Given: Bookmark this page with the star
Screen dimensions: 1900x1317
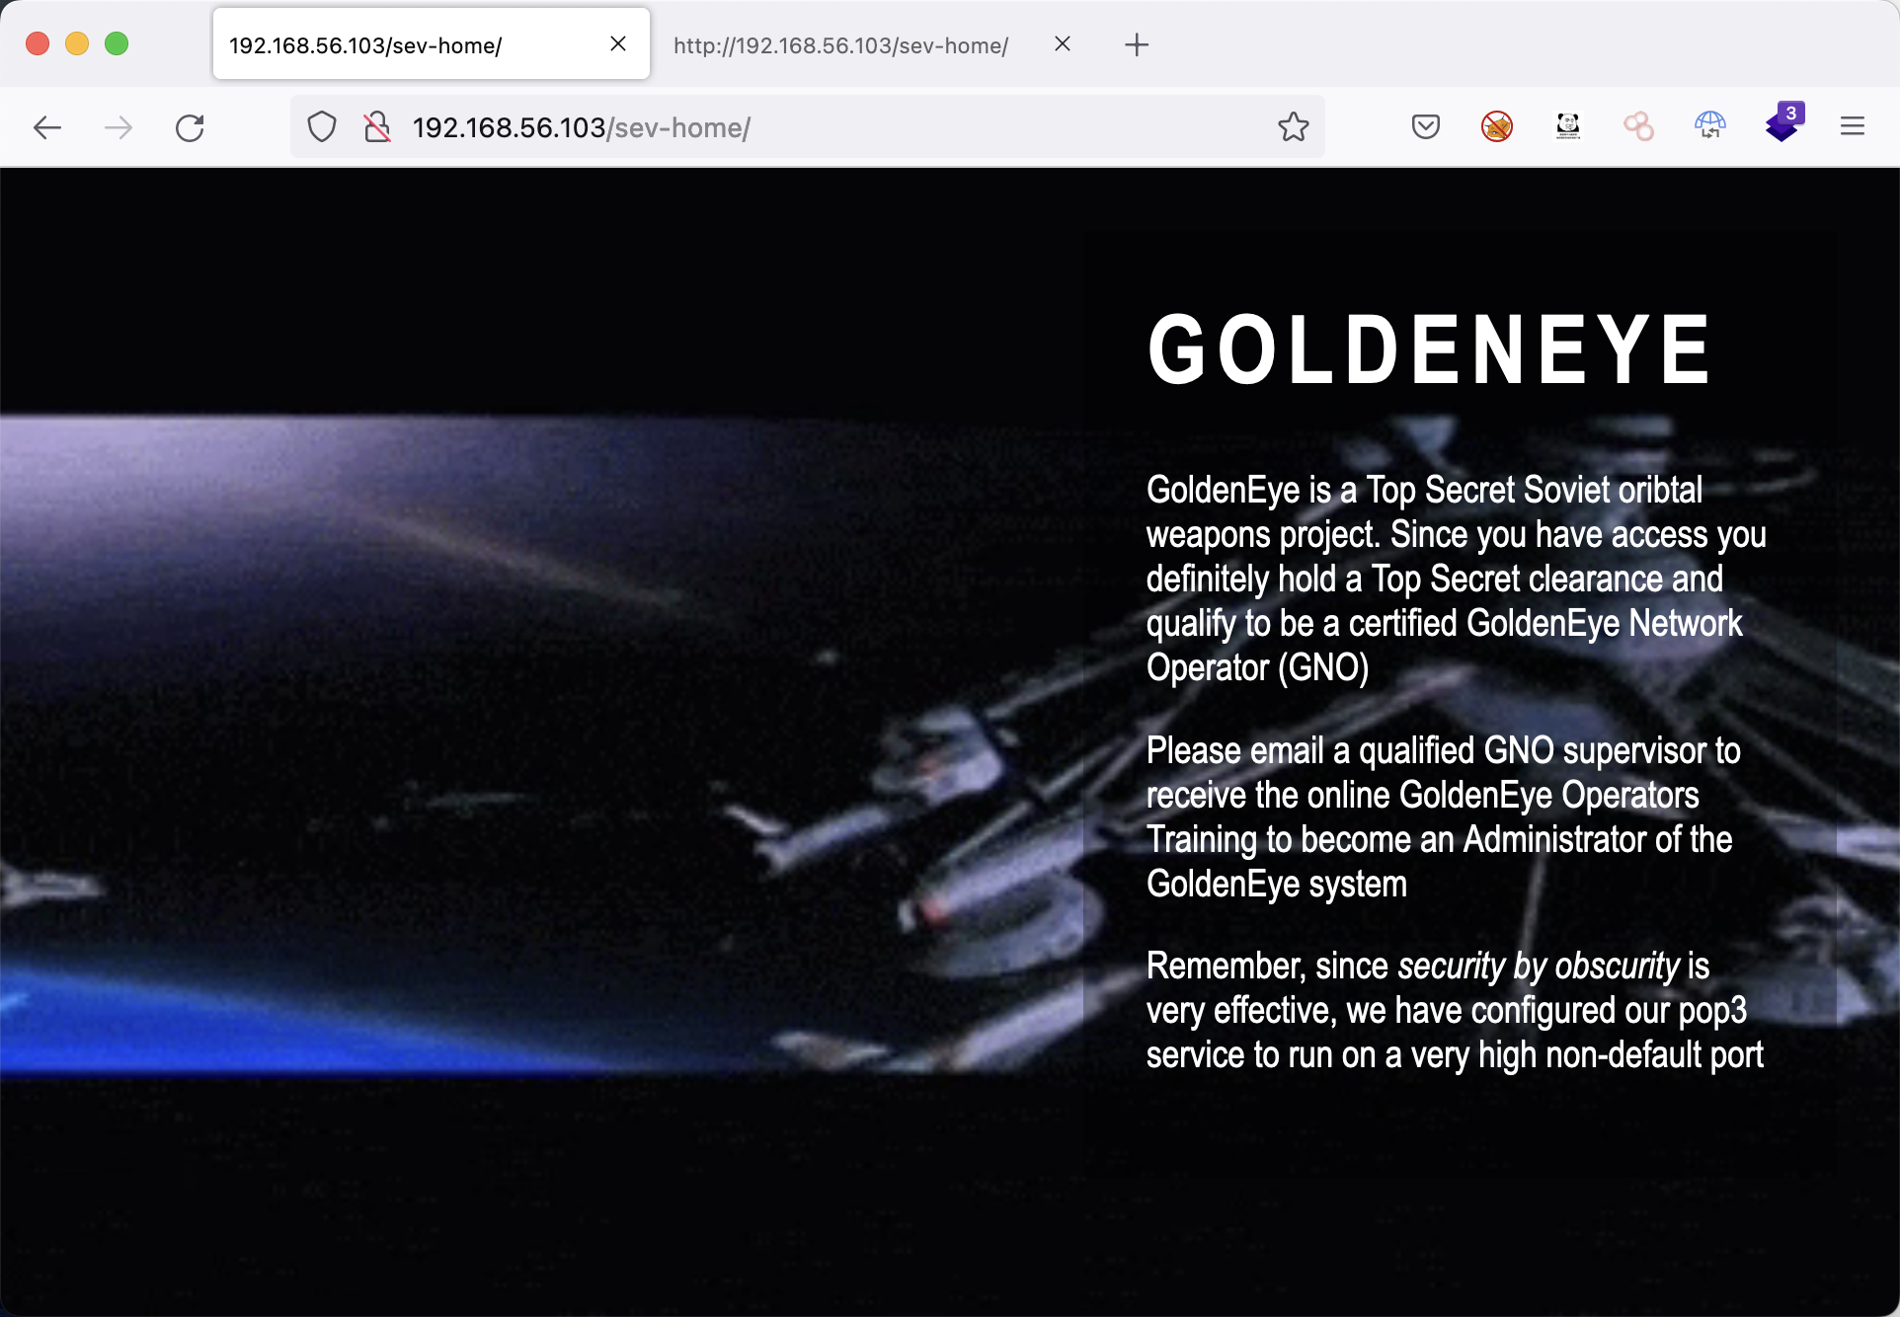Looking at the screenshot, I should tap(1293, 127).
